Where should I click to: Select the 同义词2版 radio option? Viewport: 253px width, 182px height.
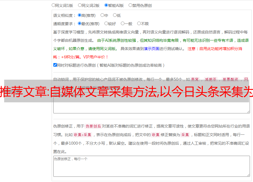tap(80, 5)
